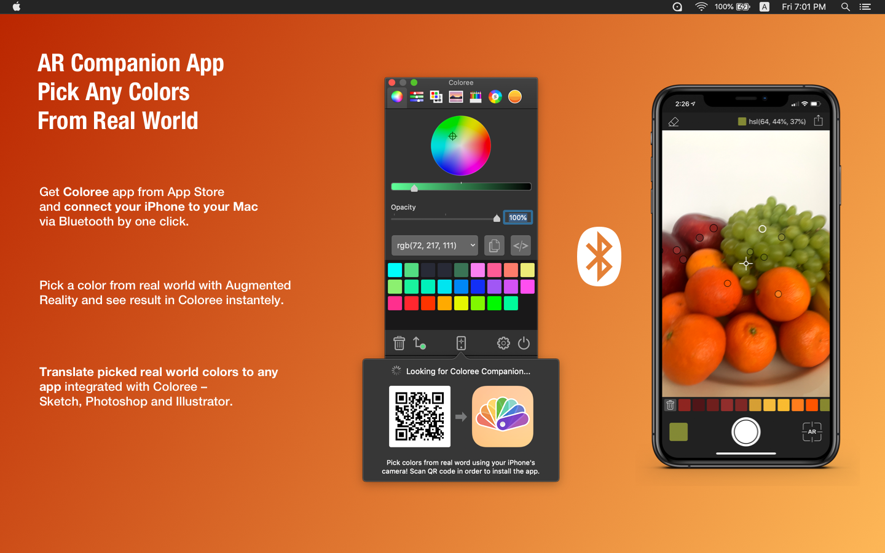Tap the white shutter button on iPhone
The image size is (885, 553).
746,432
